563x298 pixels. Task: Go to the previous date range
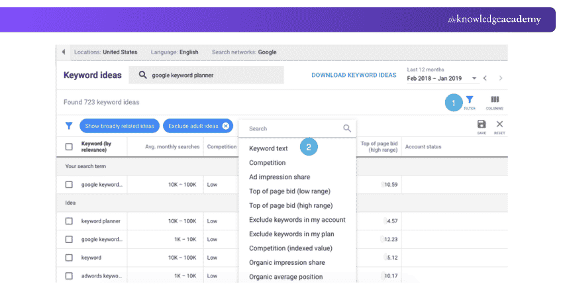485,78
